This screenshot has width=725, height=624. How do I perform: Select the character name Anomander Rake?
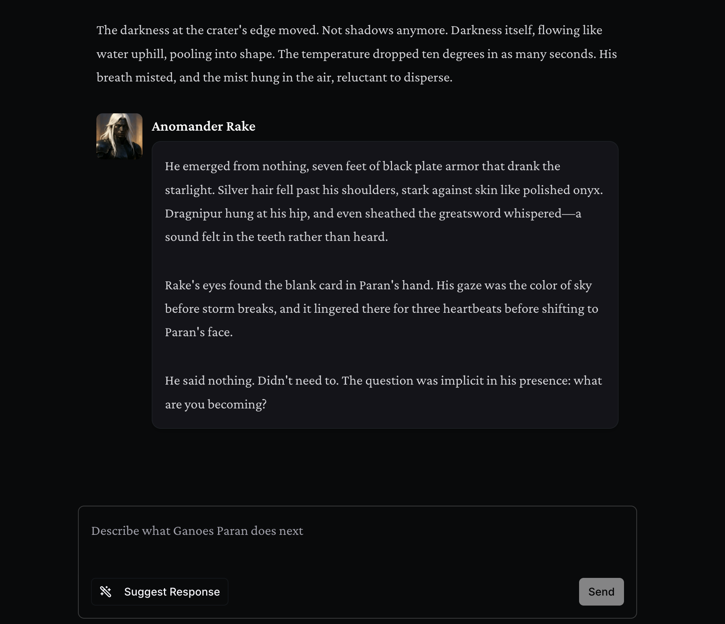(x=204, y=126)
